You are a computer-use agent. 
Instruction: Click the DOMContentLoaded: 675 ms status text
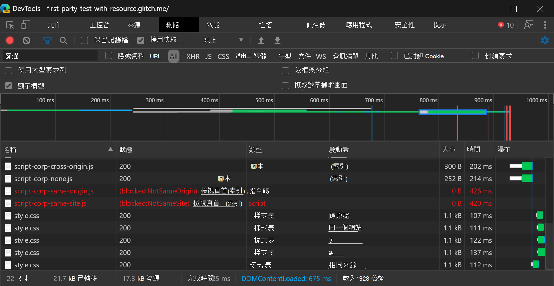point(286,278)
